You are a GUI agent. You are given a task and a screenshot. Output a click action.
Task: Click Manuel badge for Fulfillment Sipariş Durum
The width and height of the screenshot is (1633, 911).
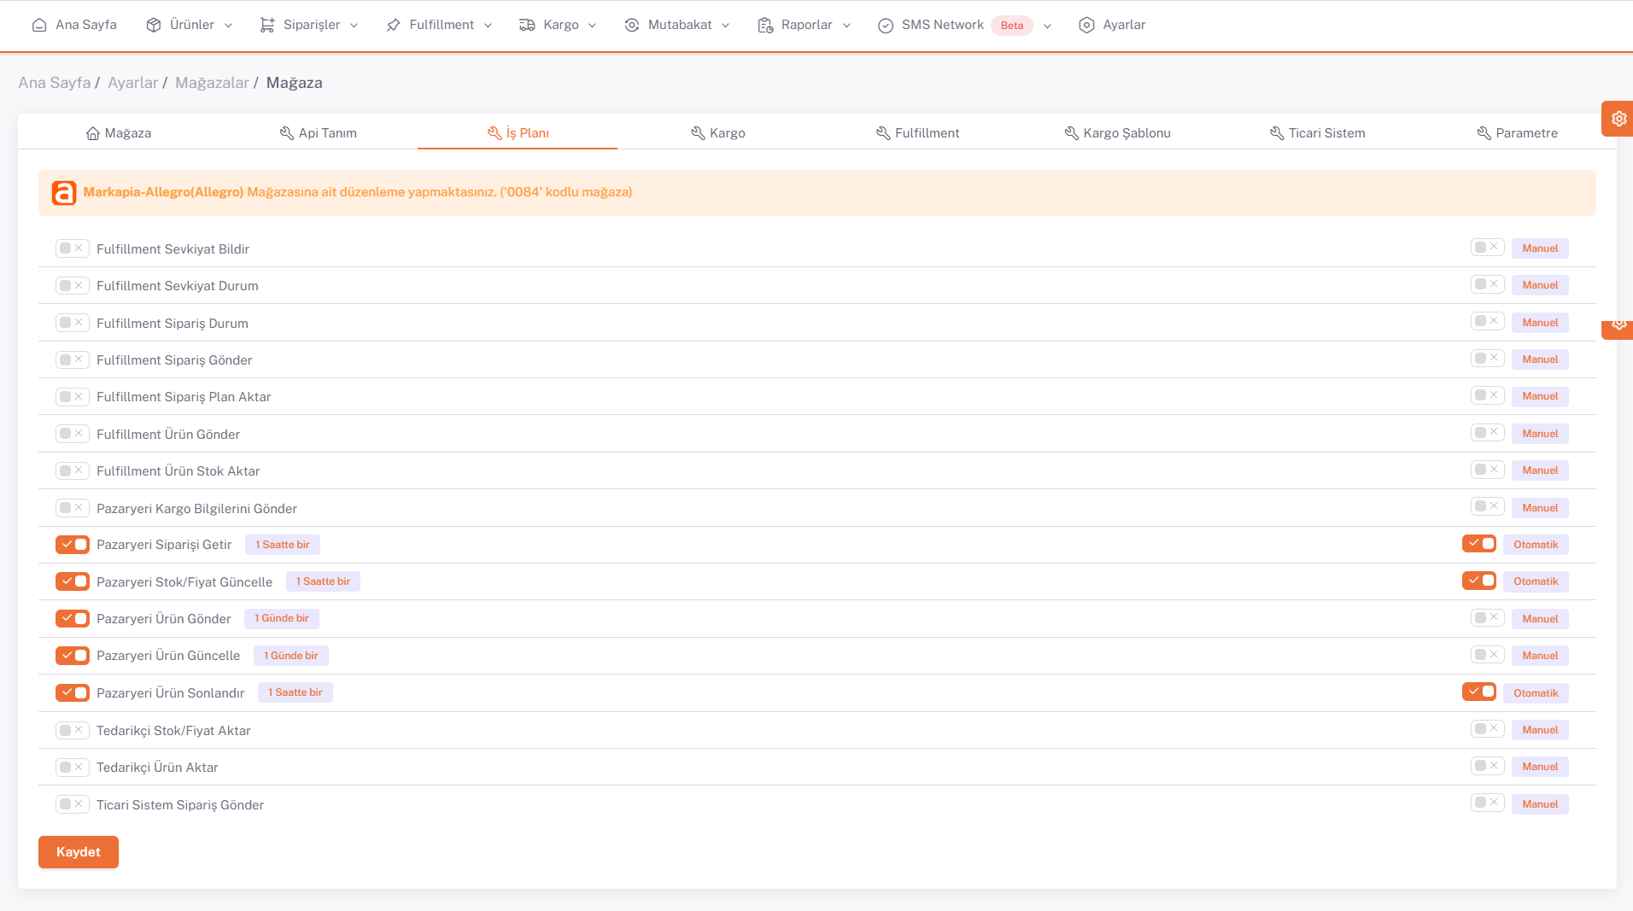1540,323
